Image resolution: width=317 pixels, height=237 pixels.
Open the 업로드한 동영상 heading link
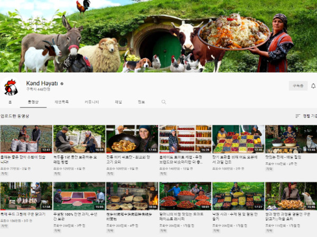click(x=15, y=116)
